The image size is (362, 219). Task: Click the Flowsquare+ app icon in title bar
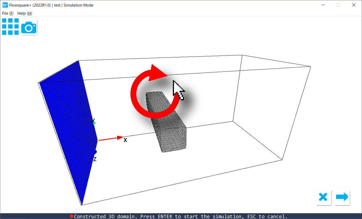[x=5, y=5]
